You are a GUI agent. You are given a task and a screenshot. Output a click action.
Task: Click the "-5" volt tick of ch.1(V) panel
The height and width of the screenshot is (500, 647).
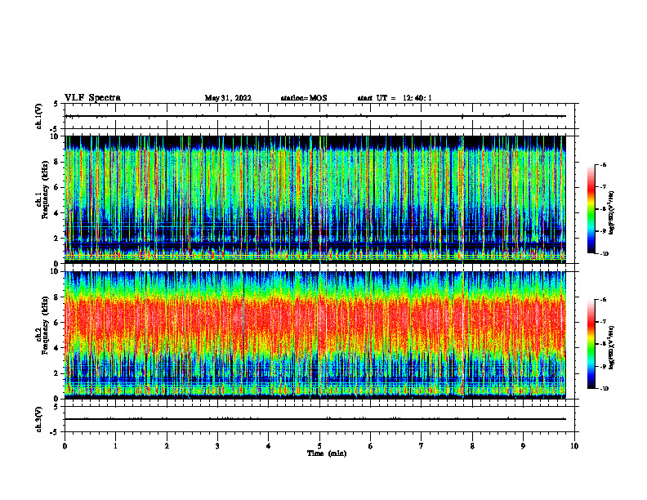(55, 129)
